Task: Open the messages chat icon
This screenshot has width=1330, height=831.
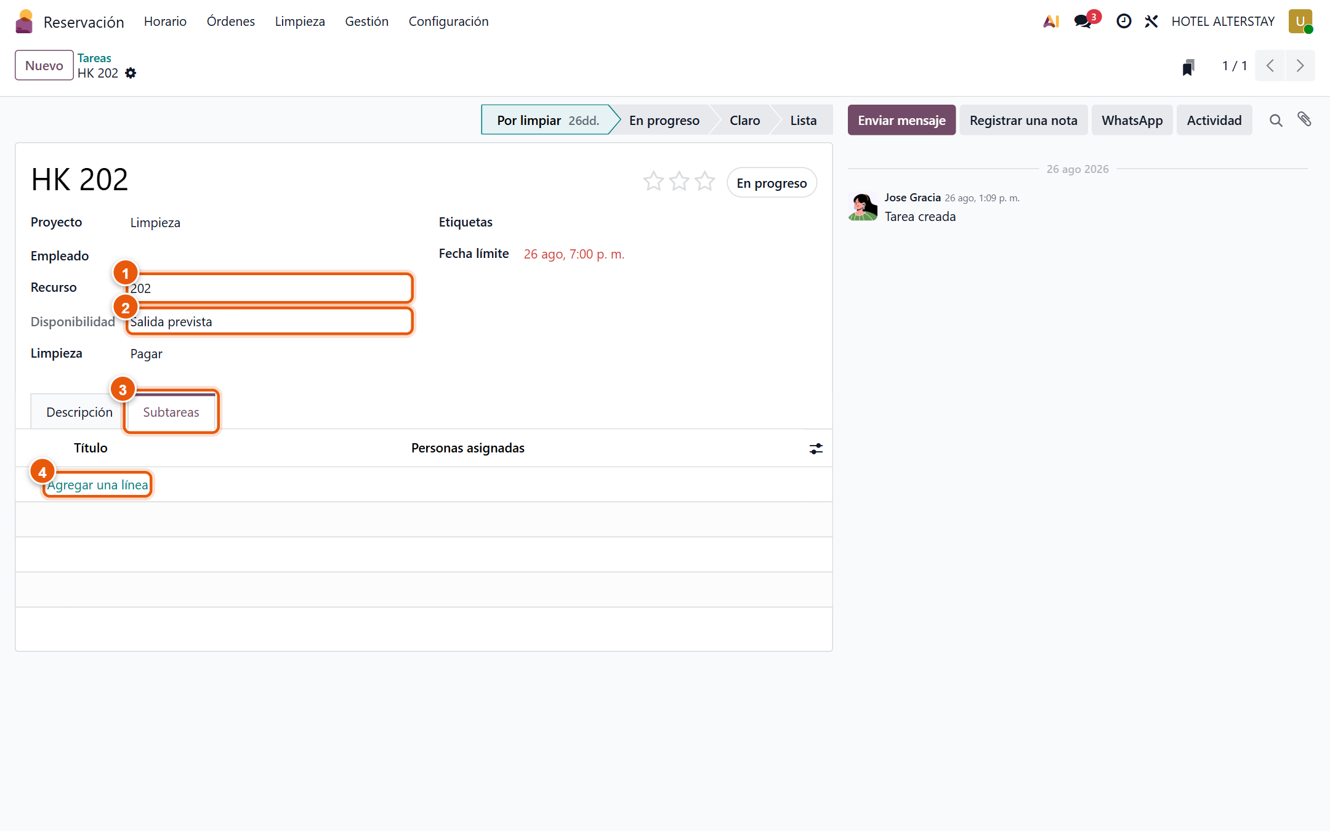Action: tap(1083, 22)
